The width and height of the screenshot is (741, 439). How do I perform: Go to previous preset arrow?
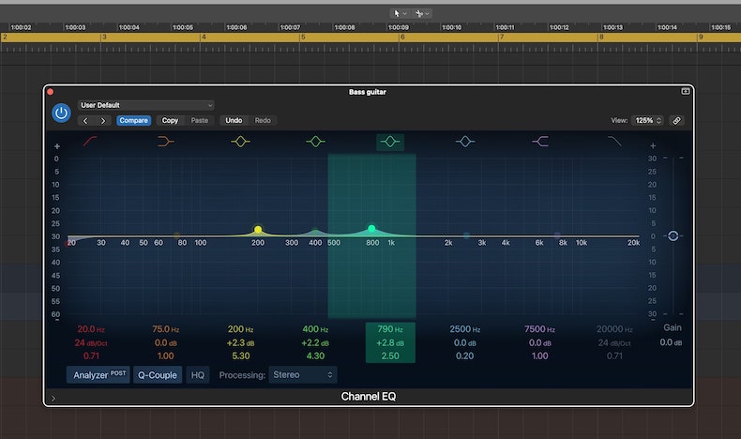click(85, 120)
